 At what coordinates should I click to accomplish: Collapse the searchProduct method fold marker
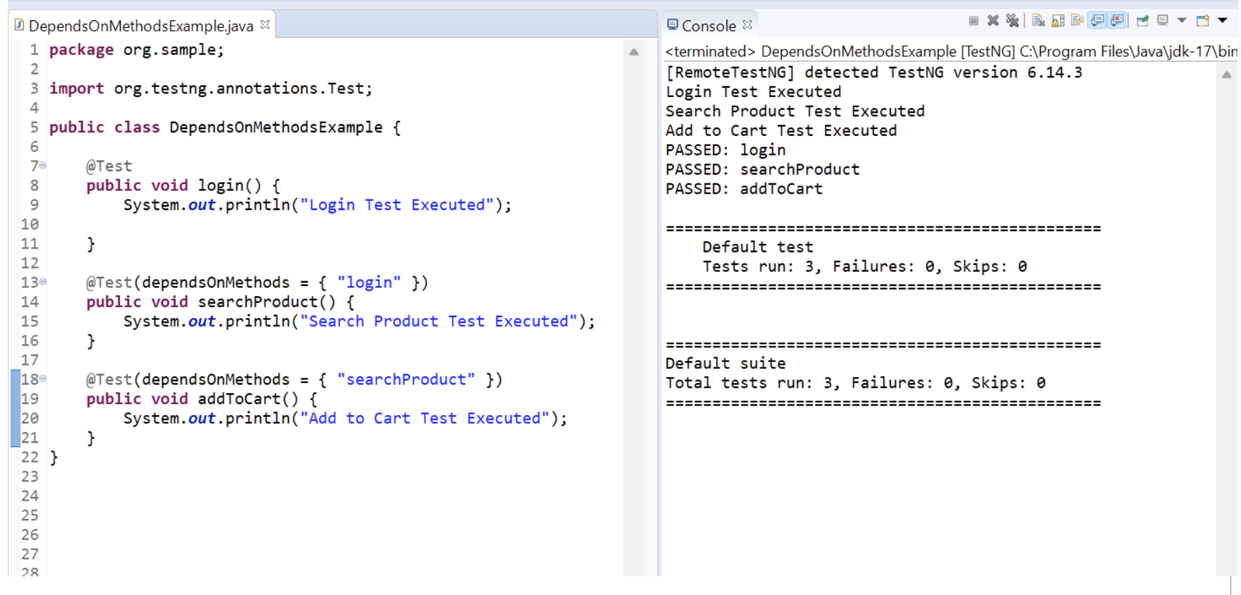point(43,281)
